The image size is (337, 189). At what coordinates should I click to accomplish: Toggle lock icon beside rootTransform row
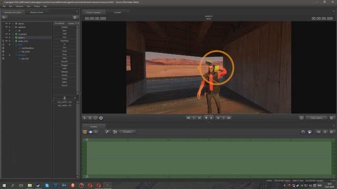coord(3,48)
